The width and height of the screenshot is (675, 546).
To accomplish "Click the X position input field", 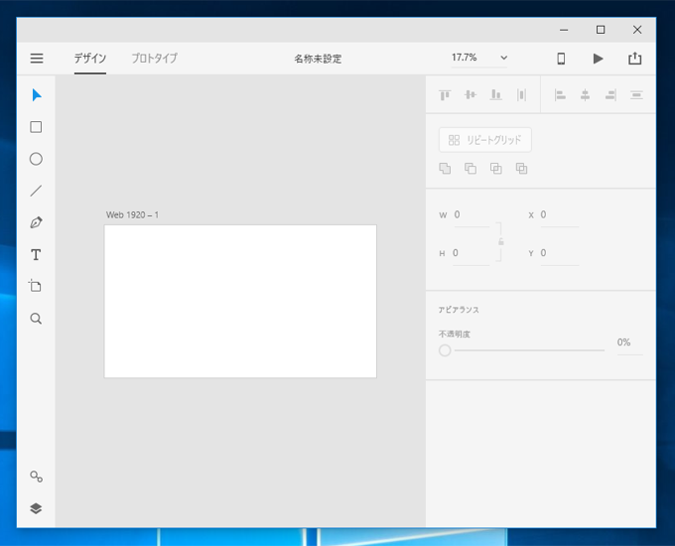I will pos(560,214).
